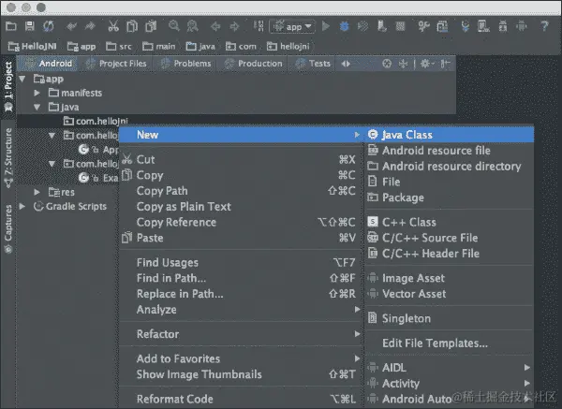562x409 pixels.
Task: Open the app run configuration dropdown
Action: coord(292,26)
